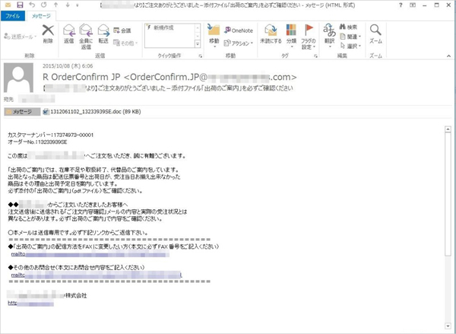Click the Message (メッセージ) body view button

point(21,111)
